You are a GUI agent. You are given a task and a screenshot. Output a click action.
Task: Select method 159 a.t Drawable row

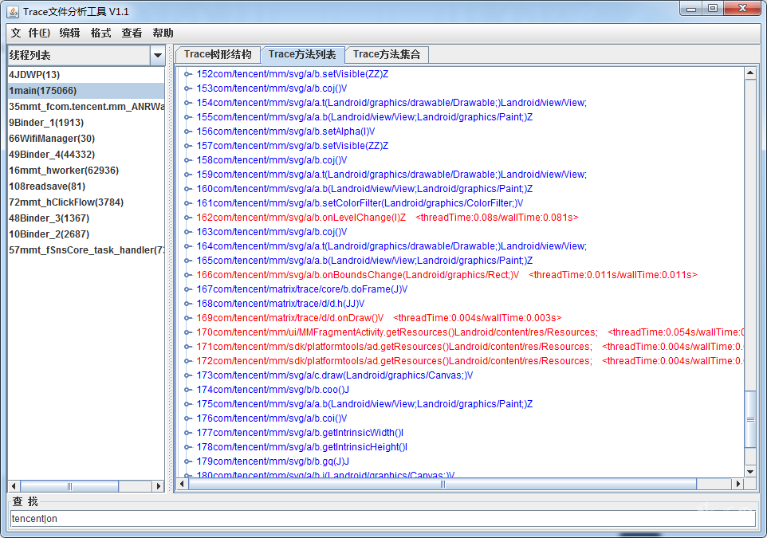[391, 175]
